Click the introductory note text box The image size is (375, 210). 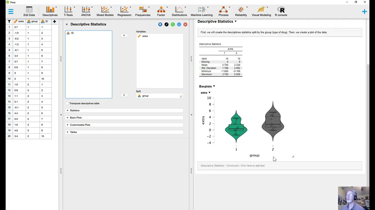279,32
